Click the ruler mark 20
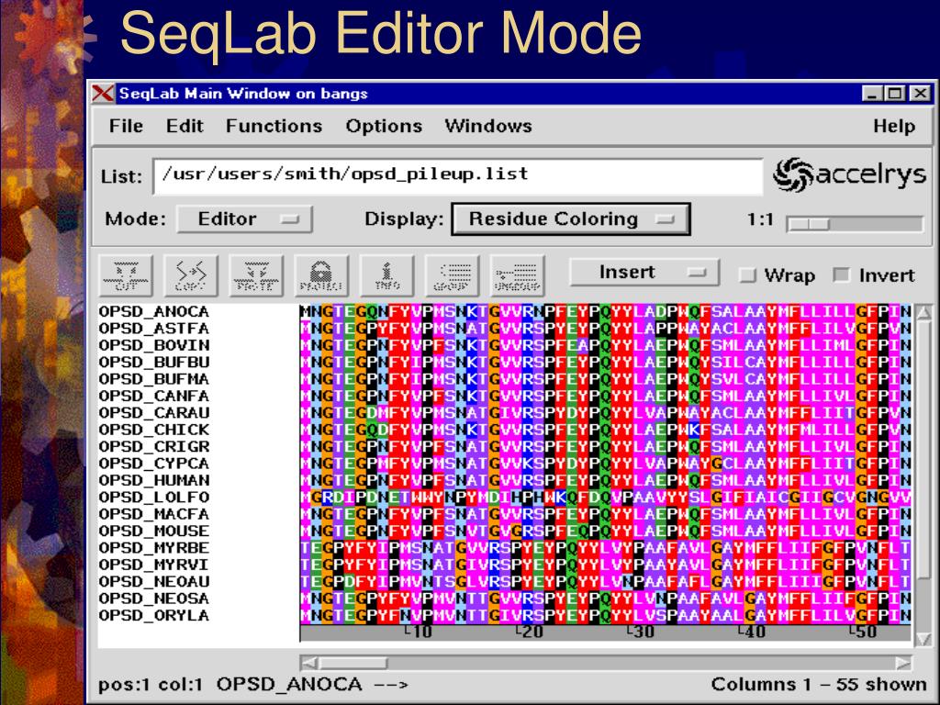Viewport: 940px width, 705px height. 530,632
